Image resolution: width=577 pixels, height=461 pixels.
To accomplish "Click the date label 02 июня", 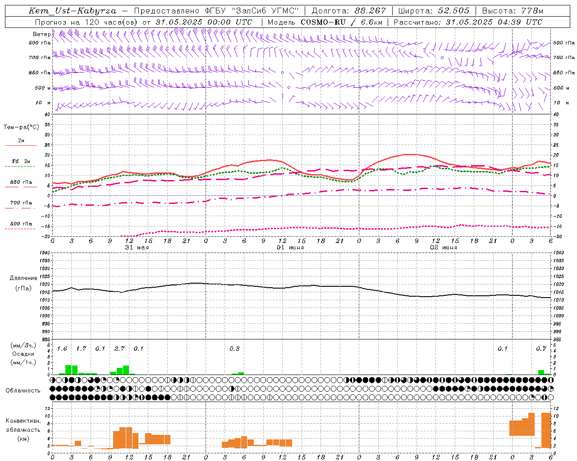I will point(444,248).
